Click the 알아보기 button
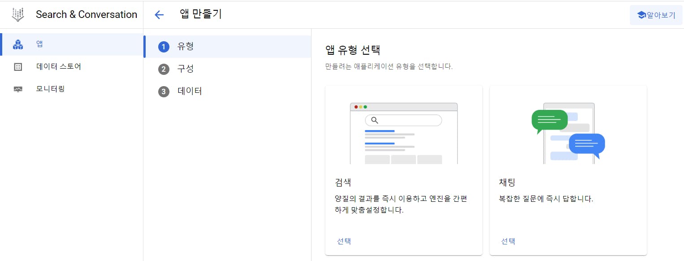Screen dimensions: 684x261 (x=656, y=15)
